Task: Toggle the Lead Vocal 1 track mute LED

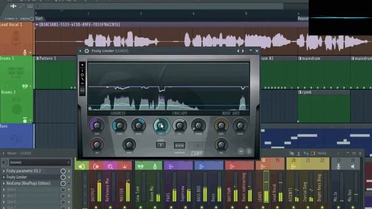Action: (30, 53)
